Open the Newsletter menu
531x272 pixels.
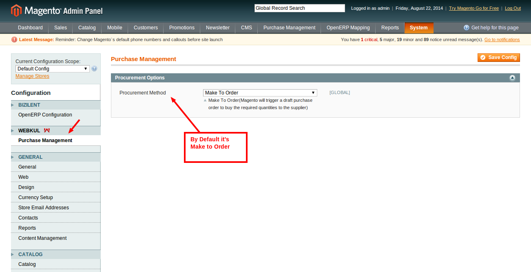point(218,28)
